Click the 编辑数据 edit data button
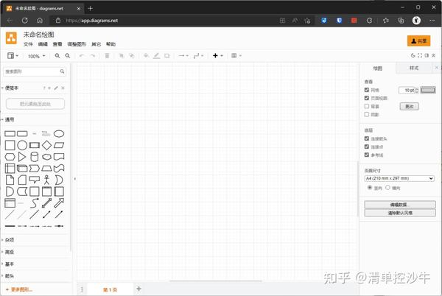This screenshot has width=442, height=296. point(400,205)
